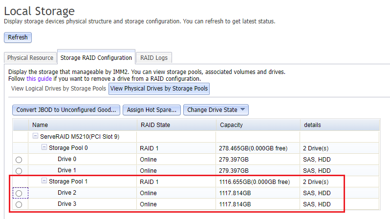Choose the Drive 3 radio button
Image resolution: width=390 pixels, height=219 pixels.
(x=19, y=204)
